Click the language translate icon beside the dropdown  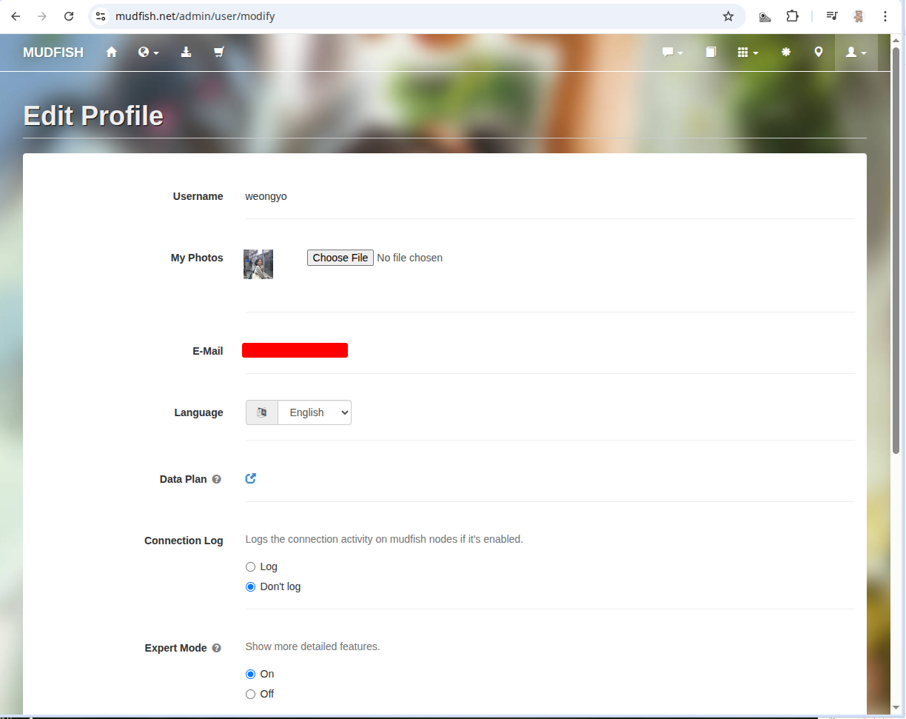262,412
